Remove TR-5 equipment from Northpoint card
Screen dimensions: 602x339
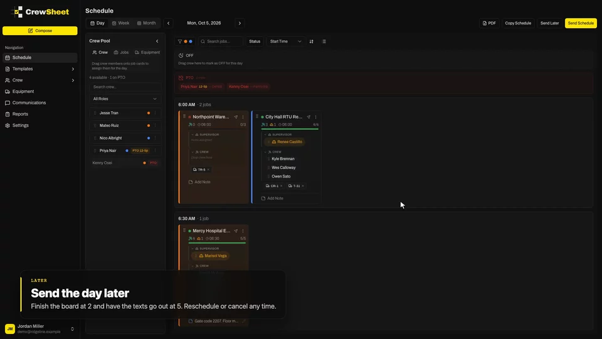pyautogui.click(x=208, y=170)
